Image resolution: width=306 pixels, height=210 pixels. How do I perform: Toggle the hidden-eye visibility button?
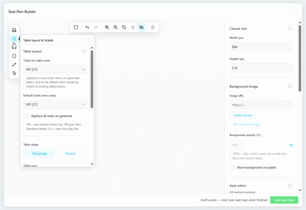pos(141,27)
